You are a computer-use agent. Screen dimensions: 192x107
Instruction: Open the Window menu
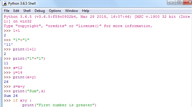[72, 11]
